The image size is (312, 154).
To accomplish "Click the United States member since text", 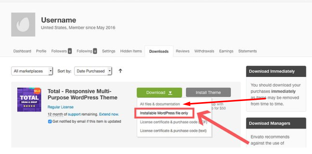I will [x=78, y=28].
